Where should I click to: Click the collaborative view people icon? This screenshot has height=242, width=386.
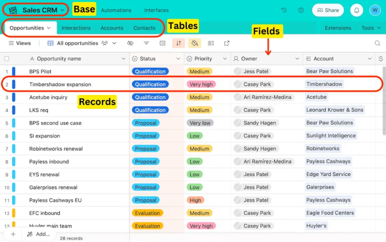[105, 43]
